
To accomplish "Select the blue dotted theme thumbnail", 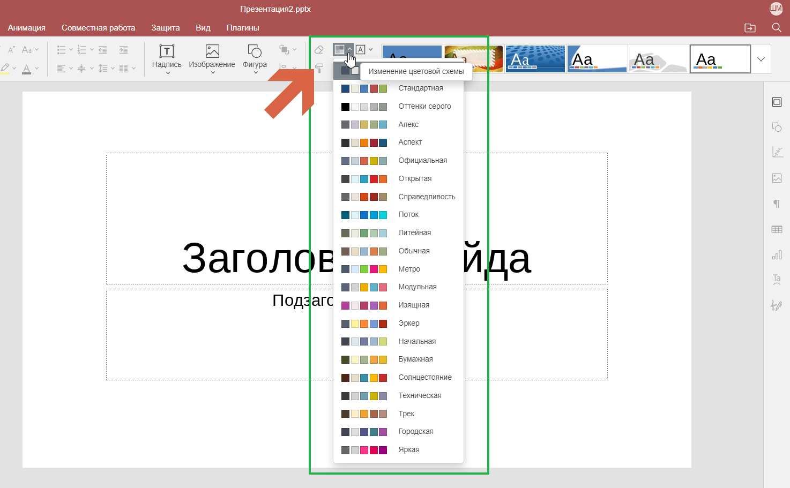I will point(535,59).
